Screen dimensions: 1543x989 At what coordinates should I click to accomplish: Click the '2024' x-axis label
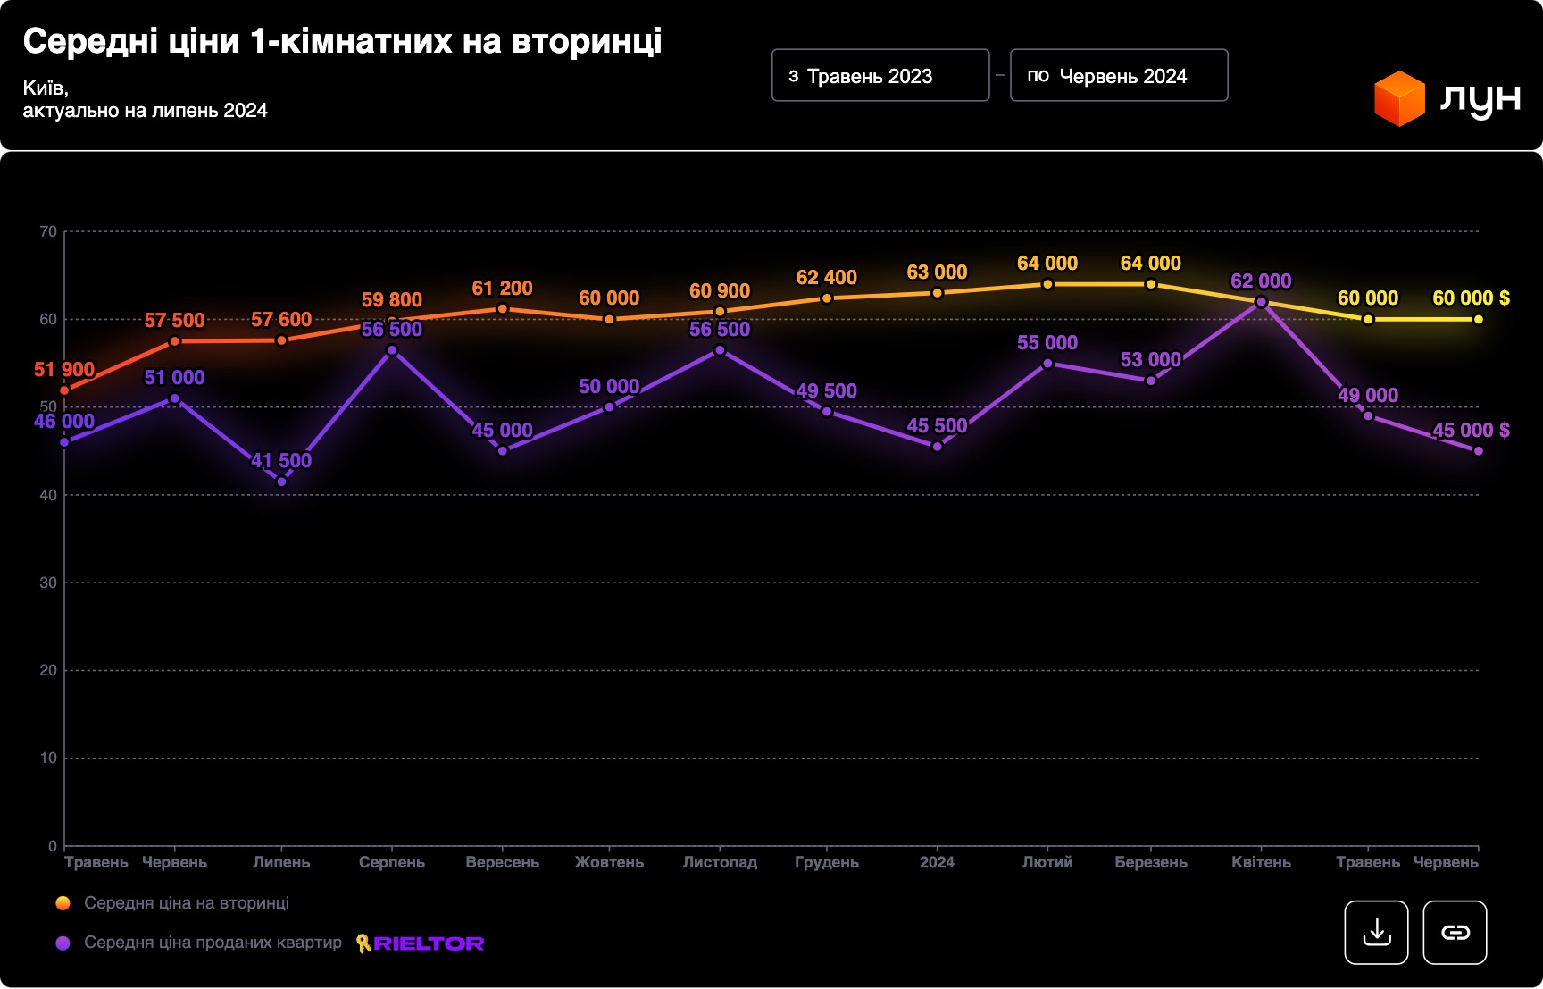click(937, 862)
